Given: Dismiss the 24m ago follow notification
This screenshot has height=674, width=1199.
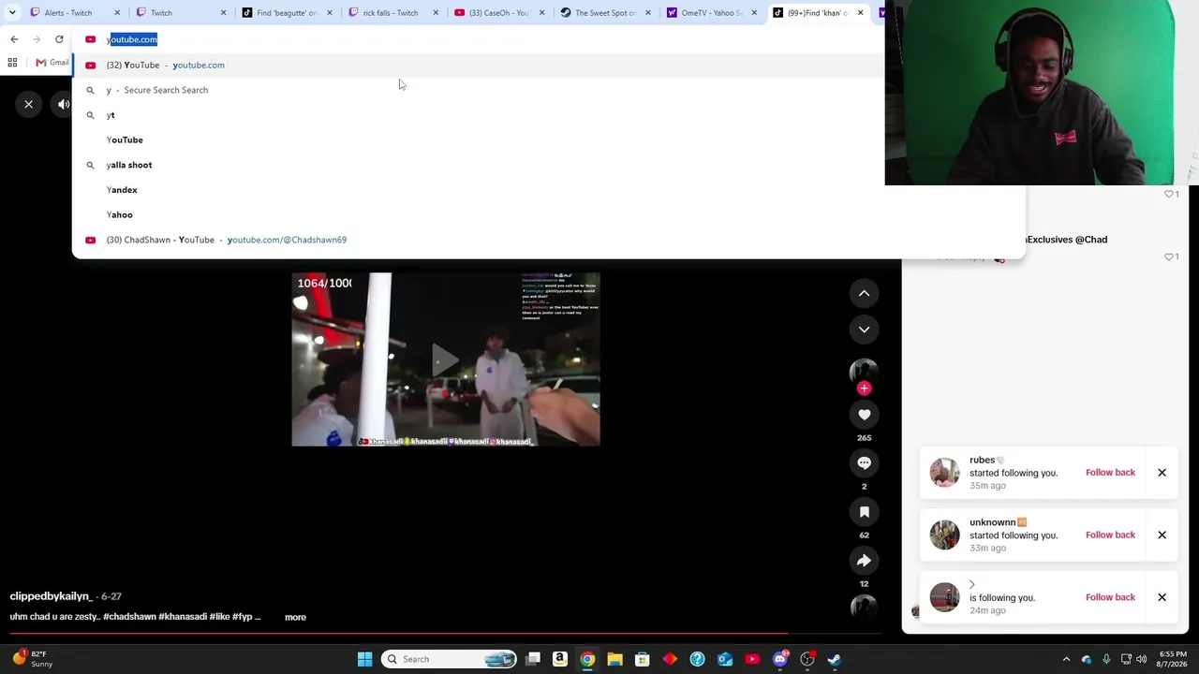Looking at the screenshot, I should [x=1162, y=597].
